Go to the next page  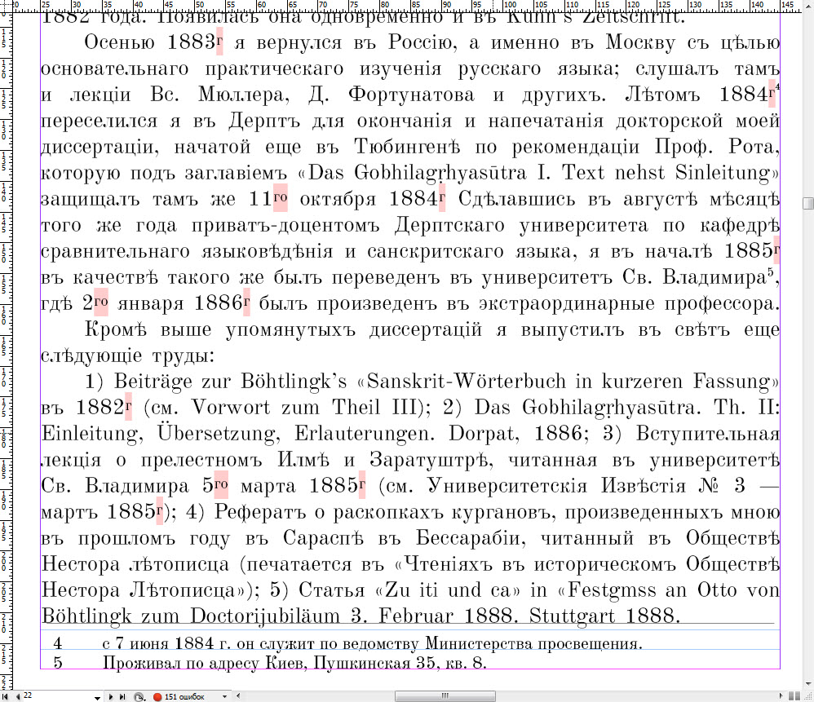[111, 697]
